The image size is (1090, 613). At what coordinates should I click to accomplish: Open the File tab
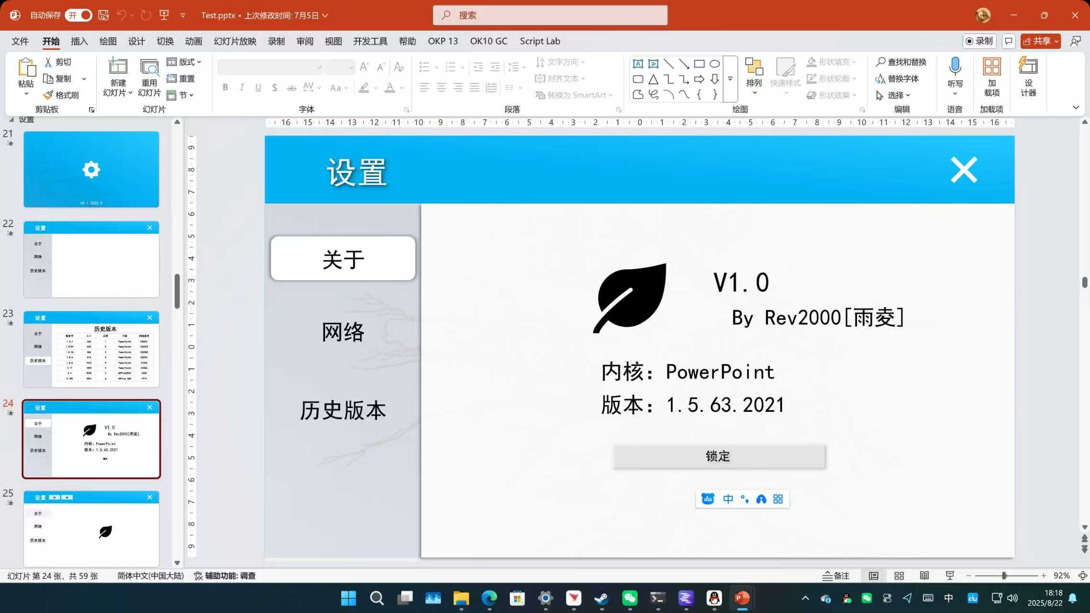[x=20, y=41]
